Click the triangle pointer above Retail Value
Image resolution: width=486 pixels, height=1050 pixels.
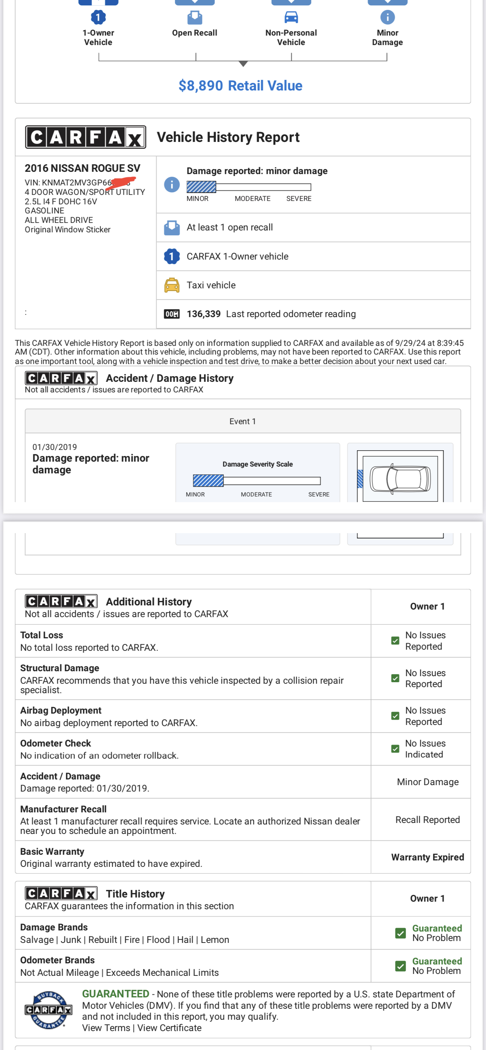click(x=243, y=64)
